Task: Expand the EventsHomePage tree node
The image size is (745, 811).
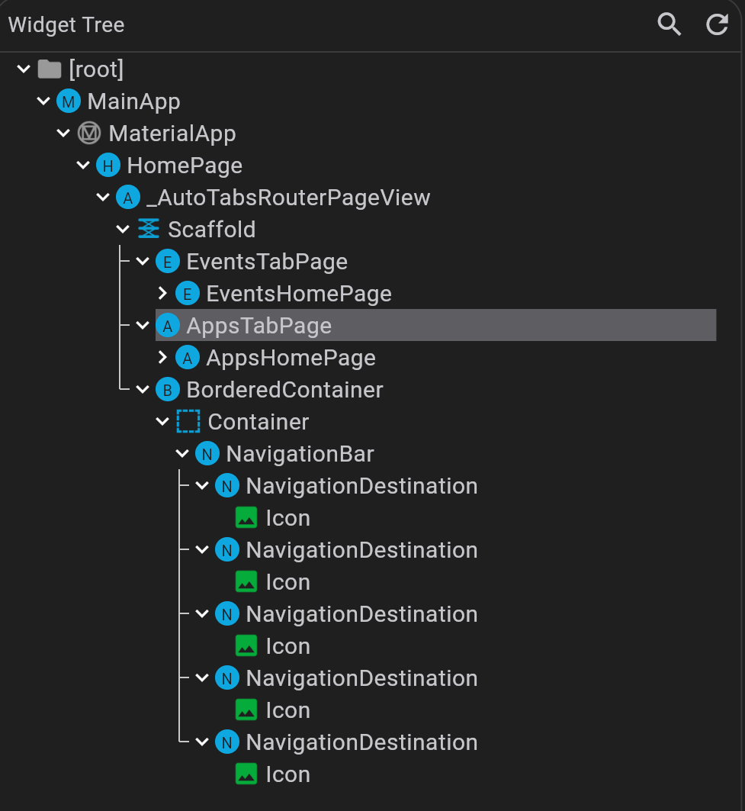Action: click(162, 293)
